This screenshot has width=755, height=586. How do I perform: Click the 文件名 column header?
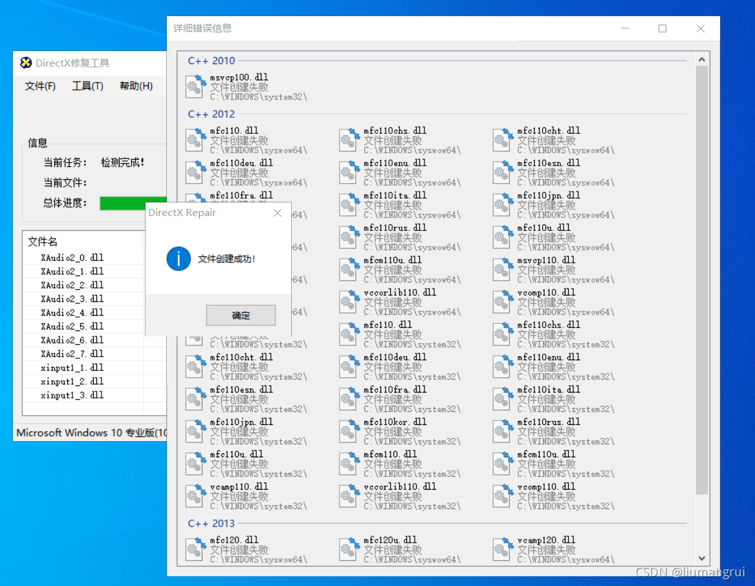point(83,241)
